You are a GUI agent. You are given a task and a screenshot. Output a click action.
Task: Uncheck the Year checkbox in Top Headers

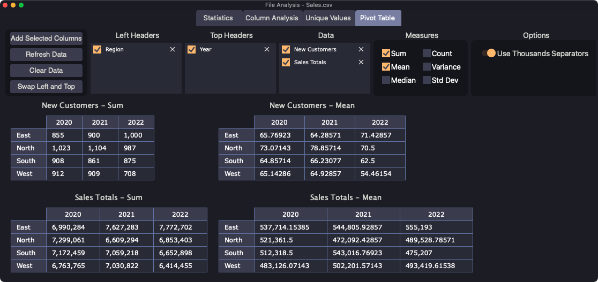pos(191,49)
